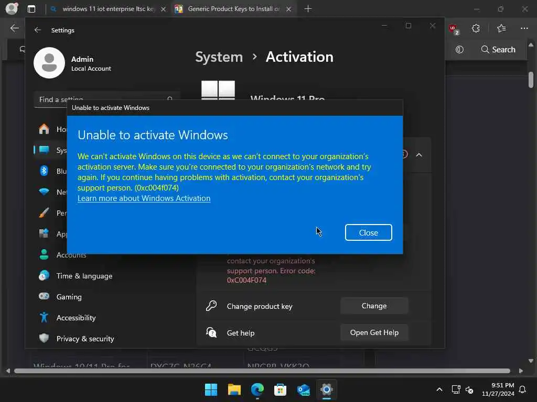Click the browser profile icon
Screen dimensions: 537x402
pos(12,8)
